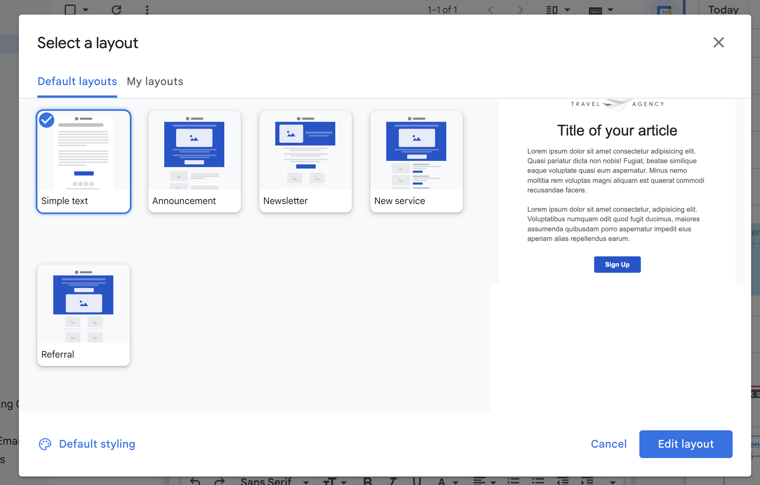The height and width of the screenshot is (485, 760).
Task: Click the indent less icon
Action: click(x=563, y=481)
